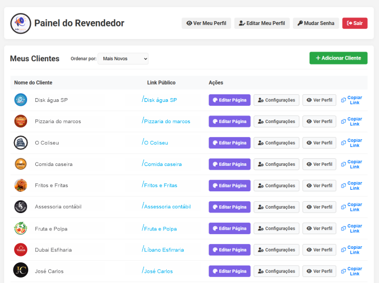Click Editar Meu Perfil button
379x283 pixels.
point(262,23)
